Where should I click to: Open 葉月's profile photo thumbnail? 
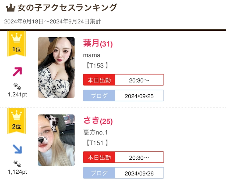click(56, 67)
